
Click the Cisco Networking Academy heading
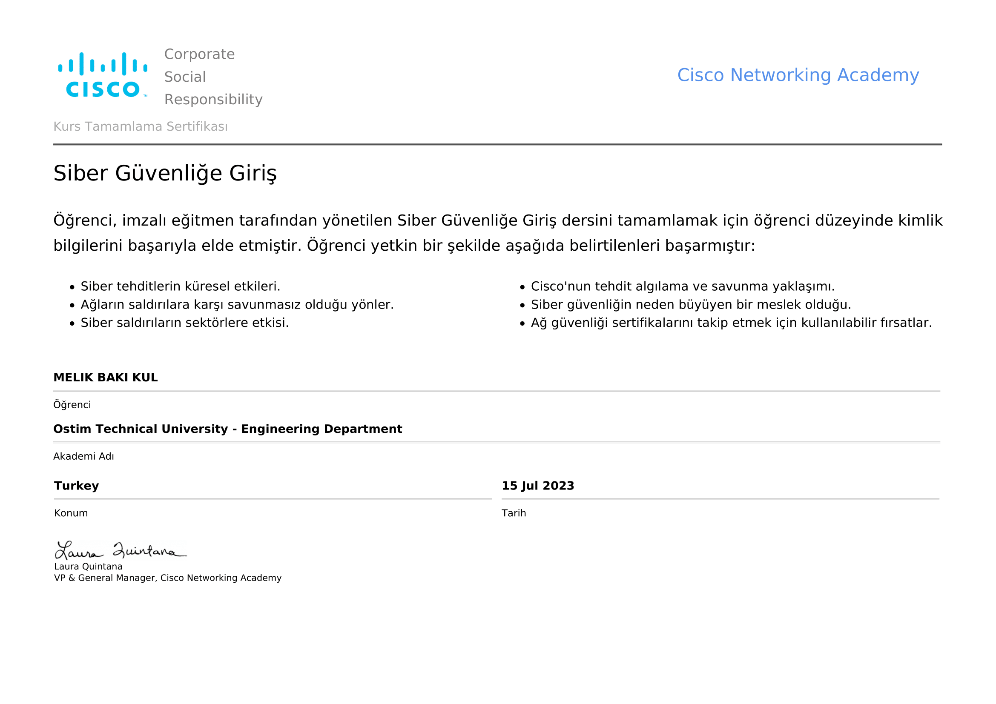click(x=798, y=75)
